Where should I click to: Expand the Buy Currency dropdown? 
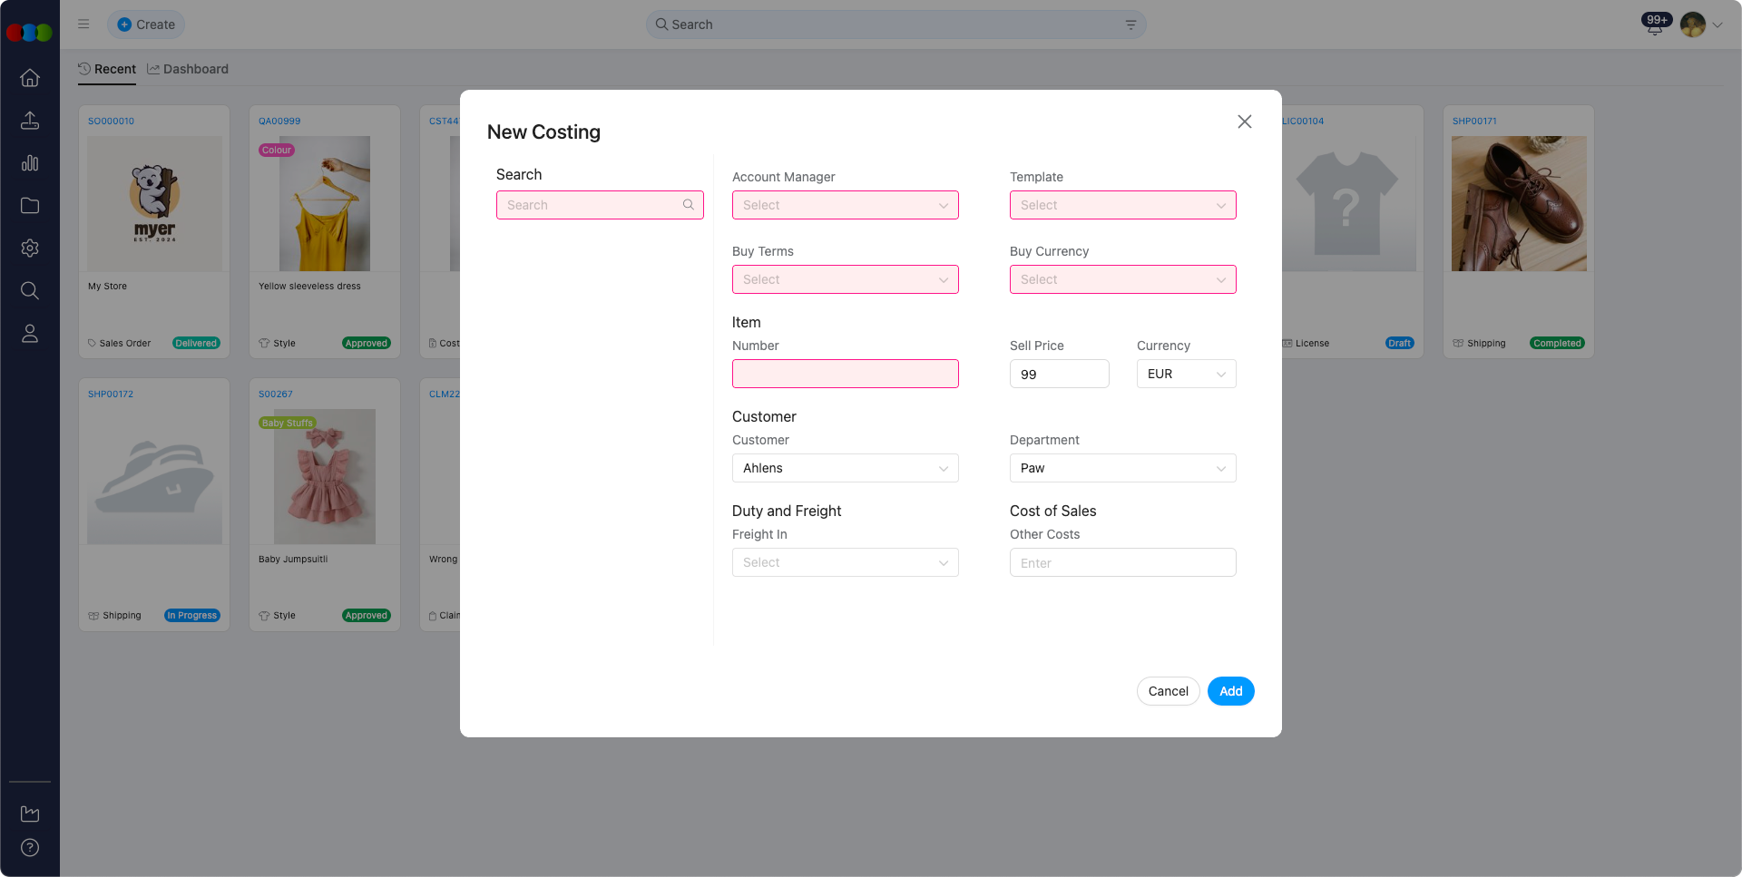click(1122, 279)
